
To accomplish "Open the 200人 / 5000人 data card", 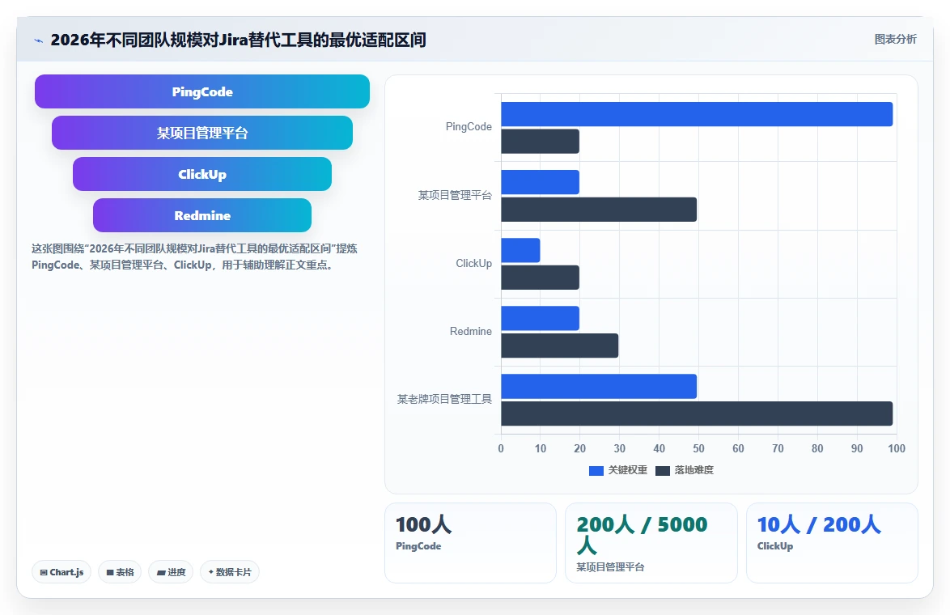I will tap(651, 543).
